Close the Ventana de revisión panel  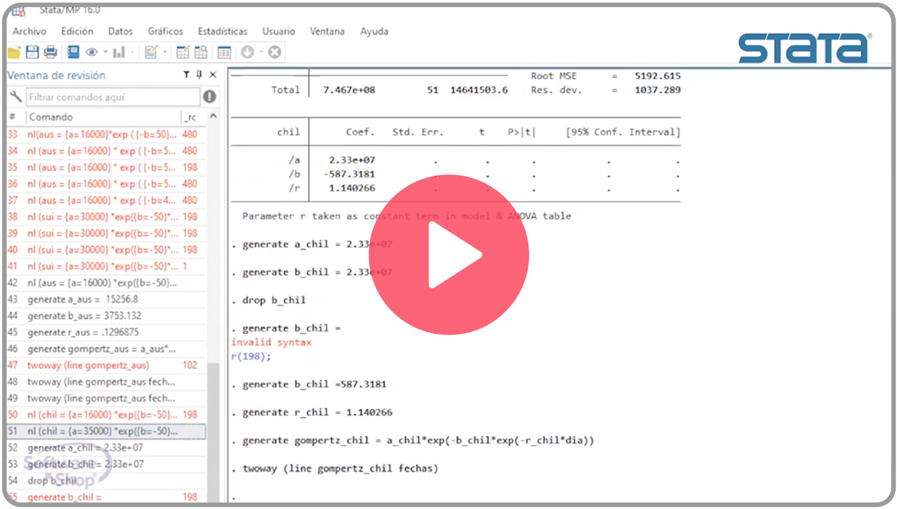coord(213,75)
